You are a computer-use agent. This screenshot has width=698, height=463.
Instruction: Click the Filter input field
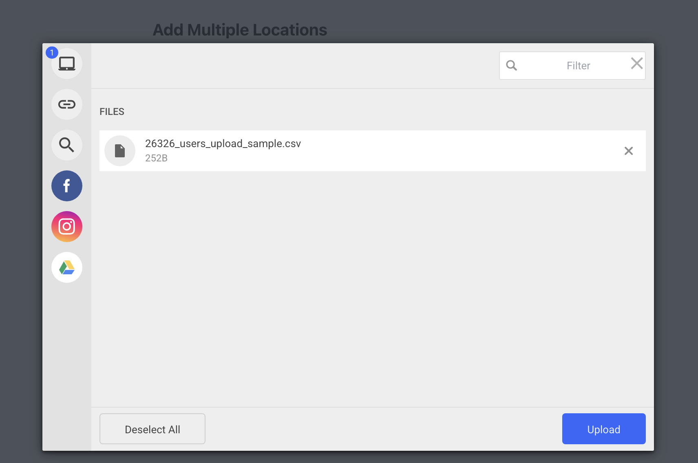click(572, 66)
